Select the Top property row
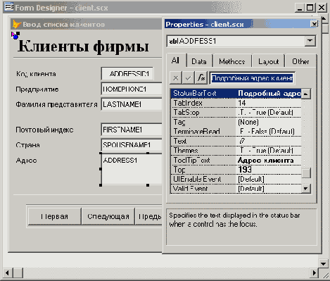Viewport: 330px width, 281px height. [x=236, y=170]
